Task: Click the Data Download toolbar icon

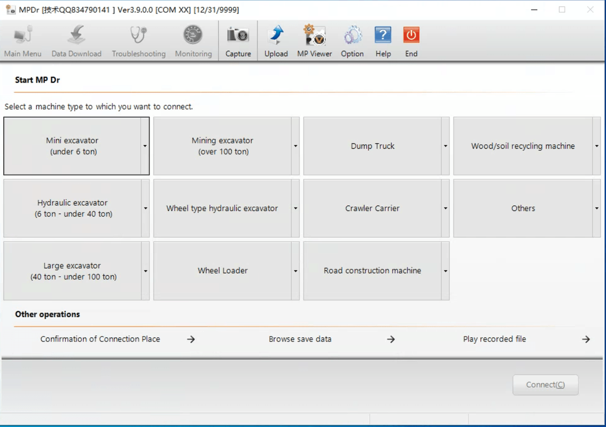Action: point(76,36)
